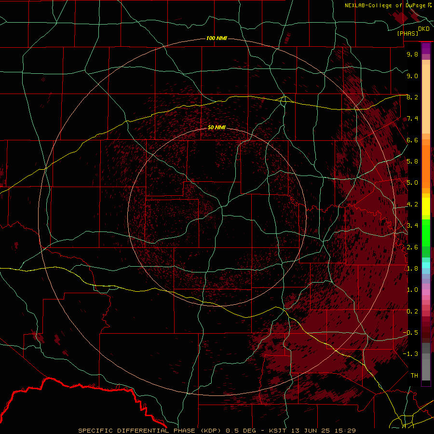Click the 15:29 timestamp text
The image size is (434, 434).
(x=345, y=431)
